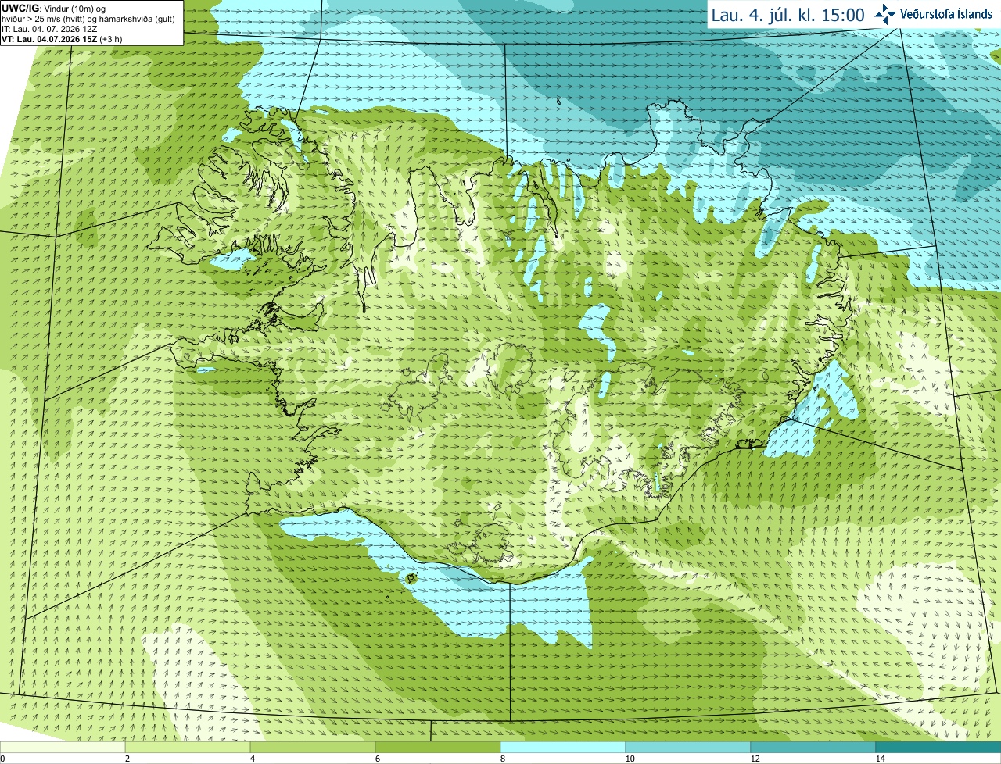Click the forecast time Lau. 4. júl. kl. 15:00

point(788,15)
